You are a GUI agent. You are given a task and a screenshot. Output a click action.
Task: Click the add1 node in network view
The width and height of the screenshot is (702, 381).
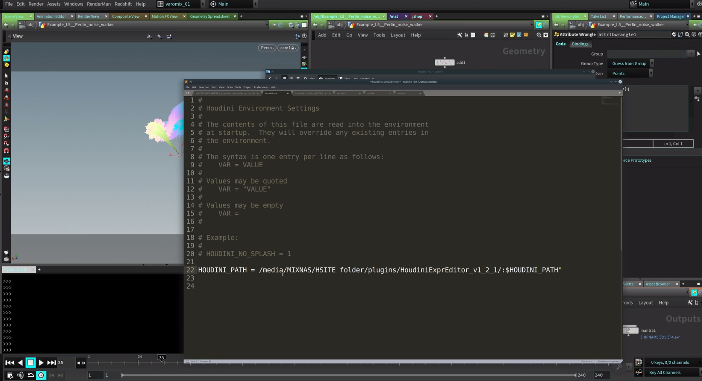[x=444, y=63]
